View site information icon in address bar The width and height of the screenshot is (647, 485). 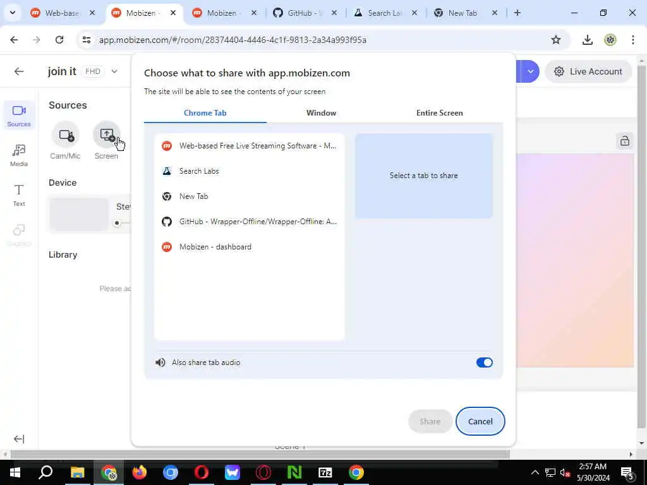[86, 40]
